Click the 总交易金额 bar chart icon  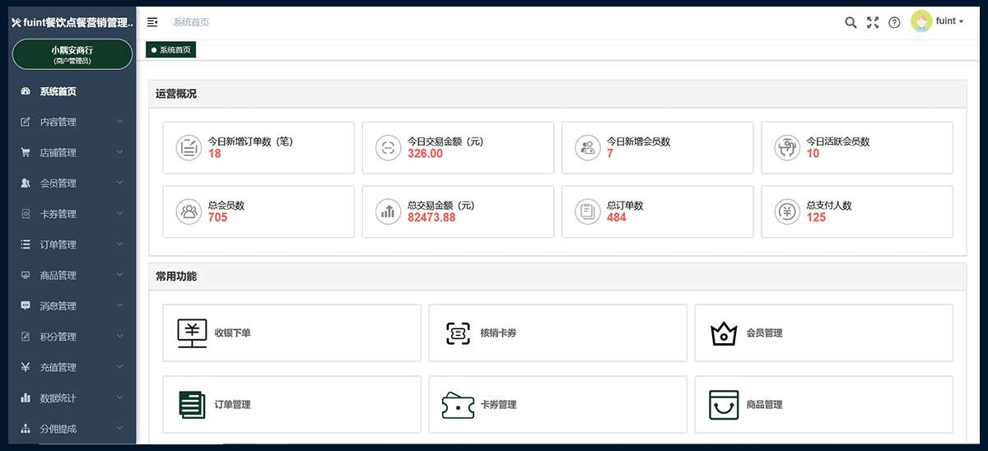tap(387, 212)
